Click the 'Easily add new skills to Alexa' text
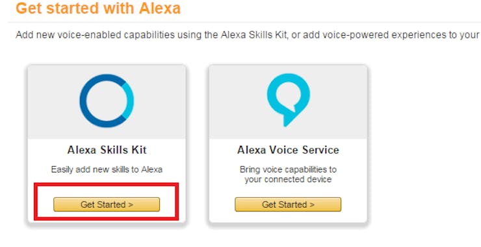The image size is (481, 247). click(x=107, y=169)
